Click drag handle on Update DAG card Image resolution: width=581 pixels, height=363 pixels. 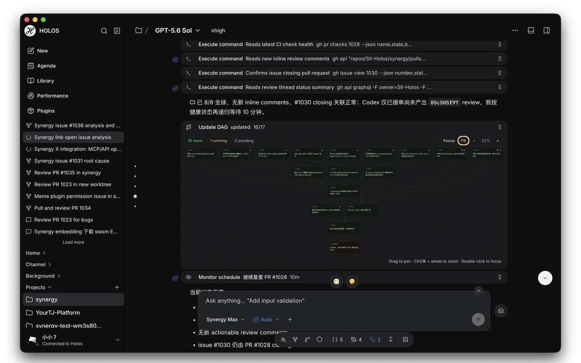pyautogui.click(x=500, y=127)
